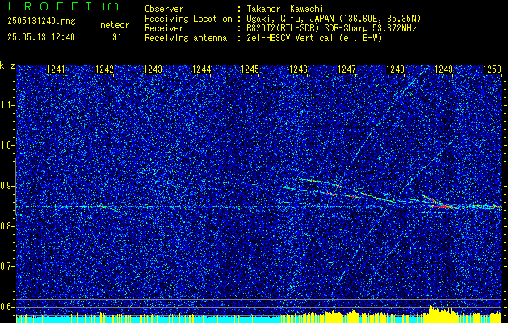Screen dimensions: 508x323
Task: Click time marker 1250
Action: tap(492, 69)
